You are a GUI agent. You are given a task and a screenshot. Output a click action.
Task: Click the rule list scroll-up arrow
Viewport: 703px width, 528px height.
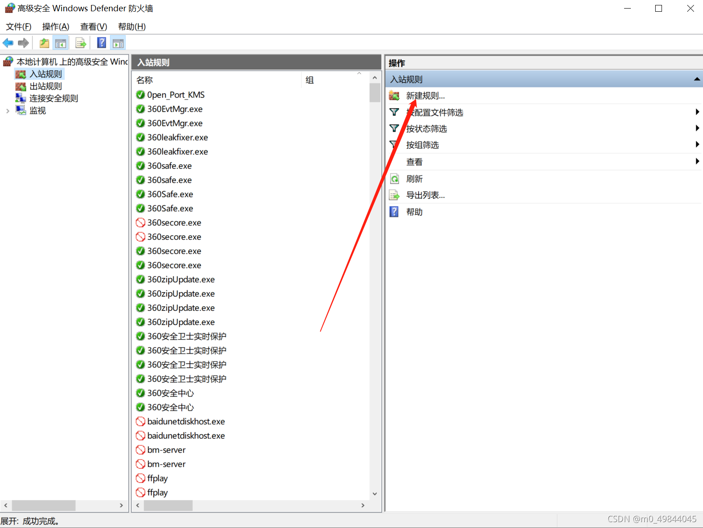(375, 78)
